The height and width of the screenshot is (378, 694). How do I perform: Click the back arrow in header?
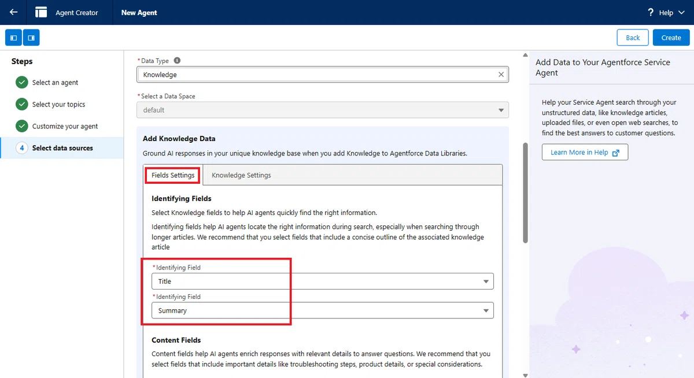point(13,12)
